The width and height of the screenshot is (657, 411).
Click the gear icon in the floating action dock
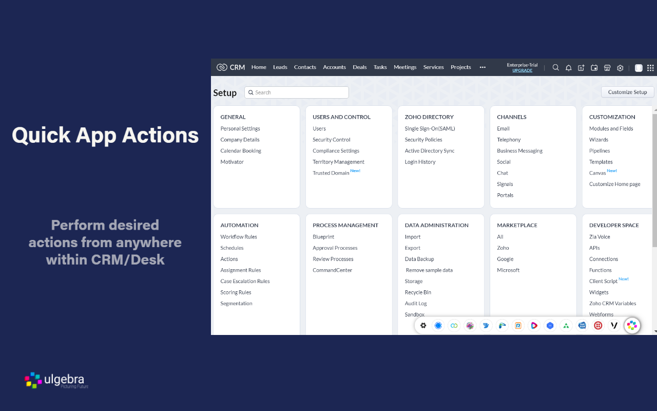pyautogui.click(x=423, y=325)
